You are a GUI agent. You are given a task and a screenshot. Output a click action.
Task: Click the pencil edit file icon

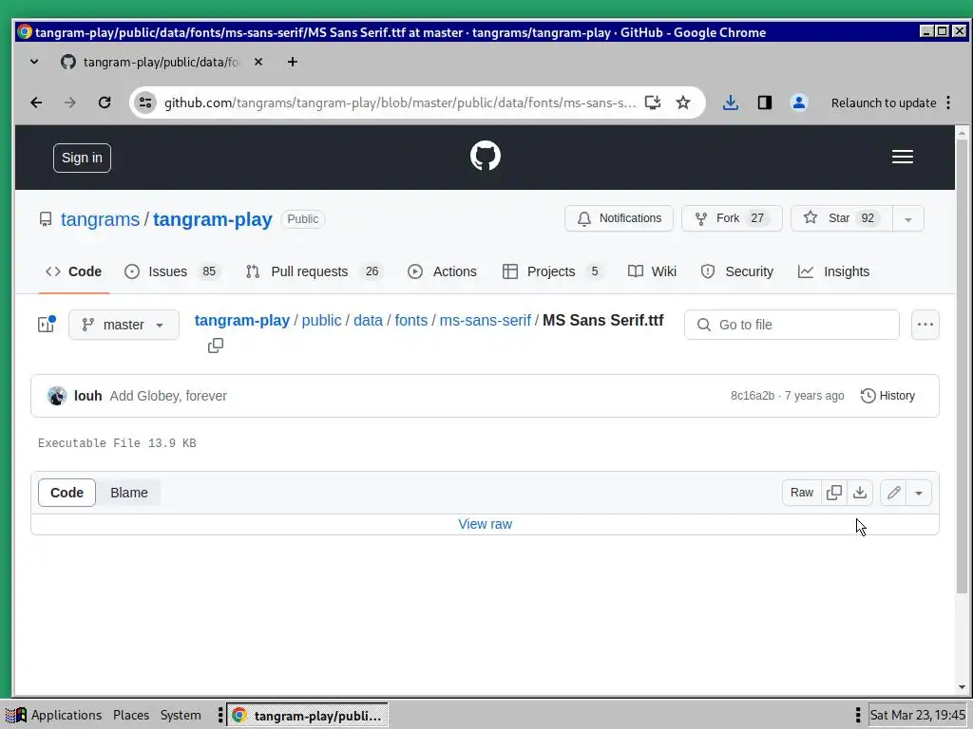893,493
